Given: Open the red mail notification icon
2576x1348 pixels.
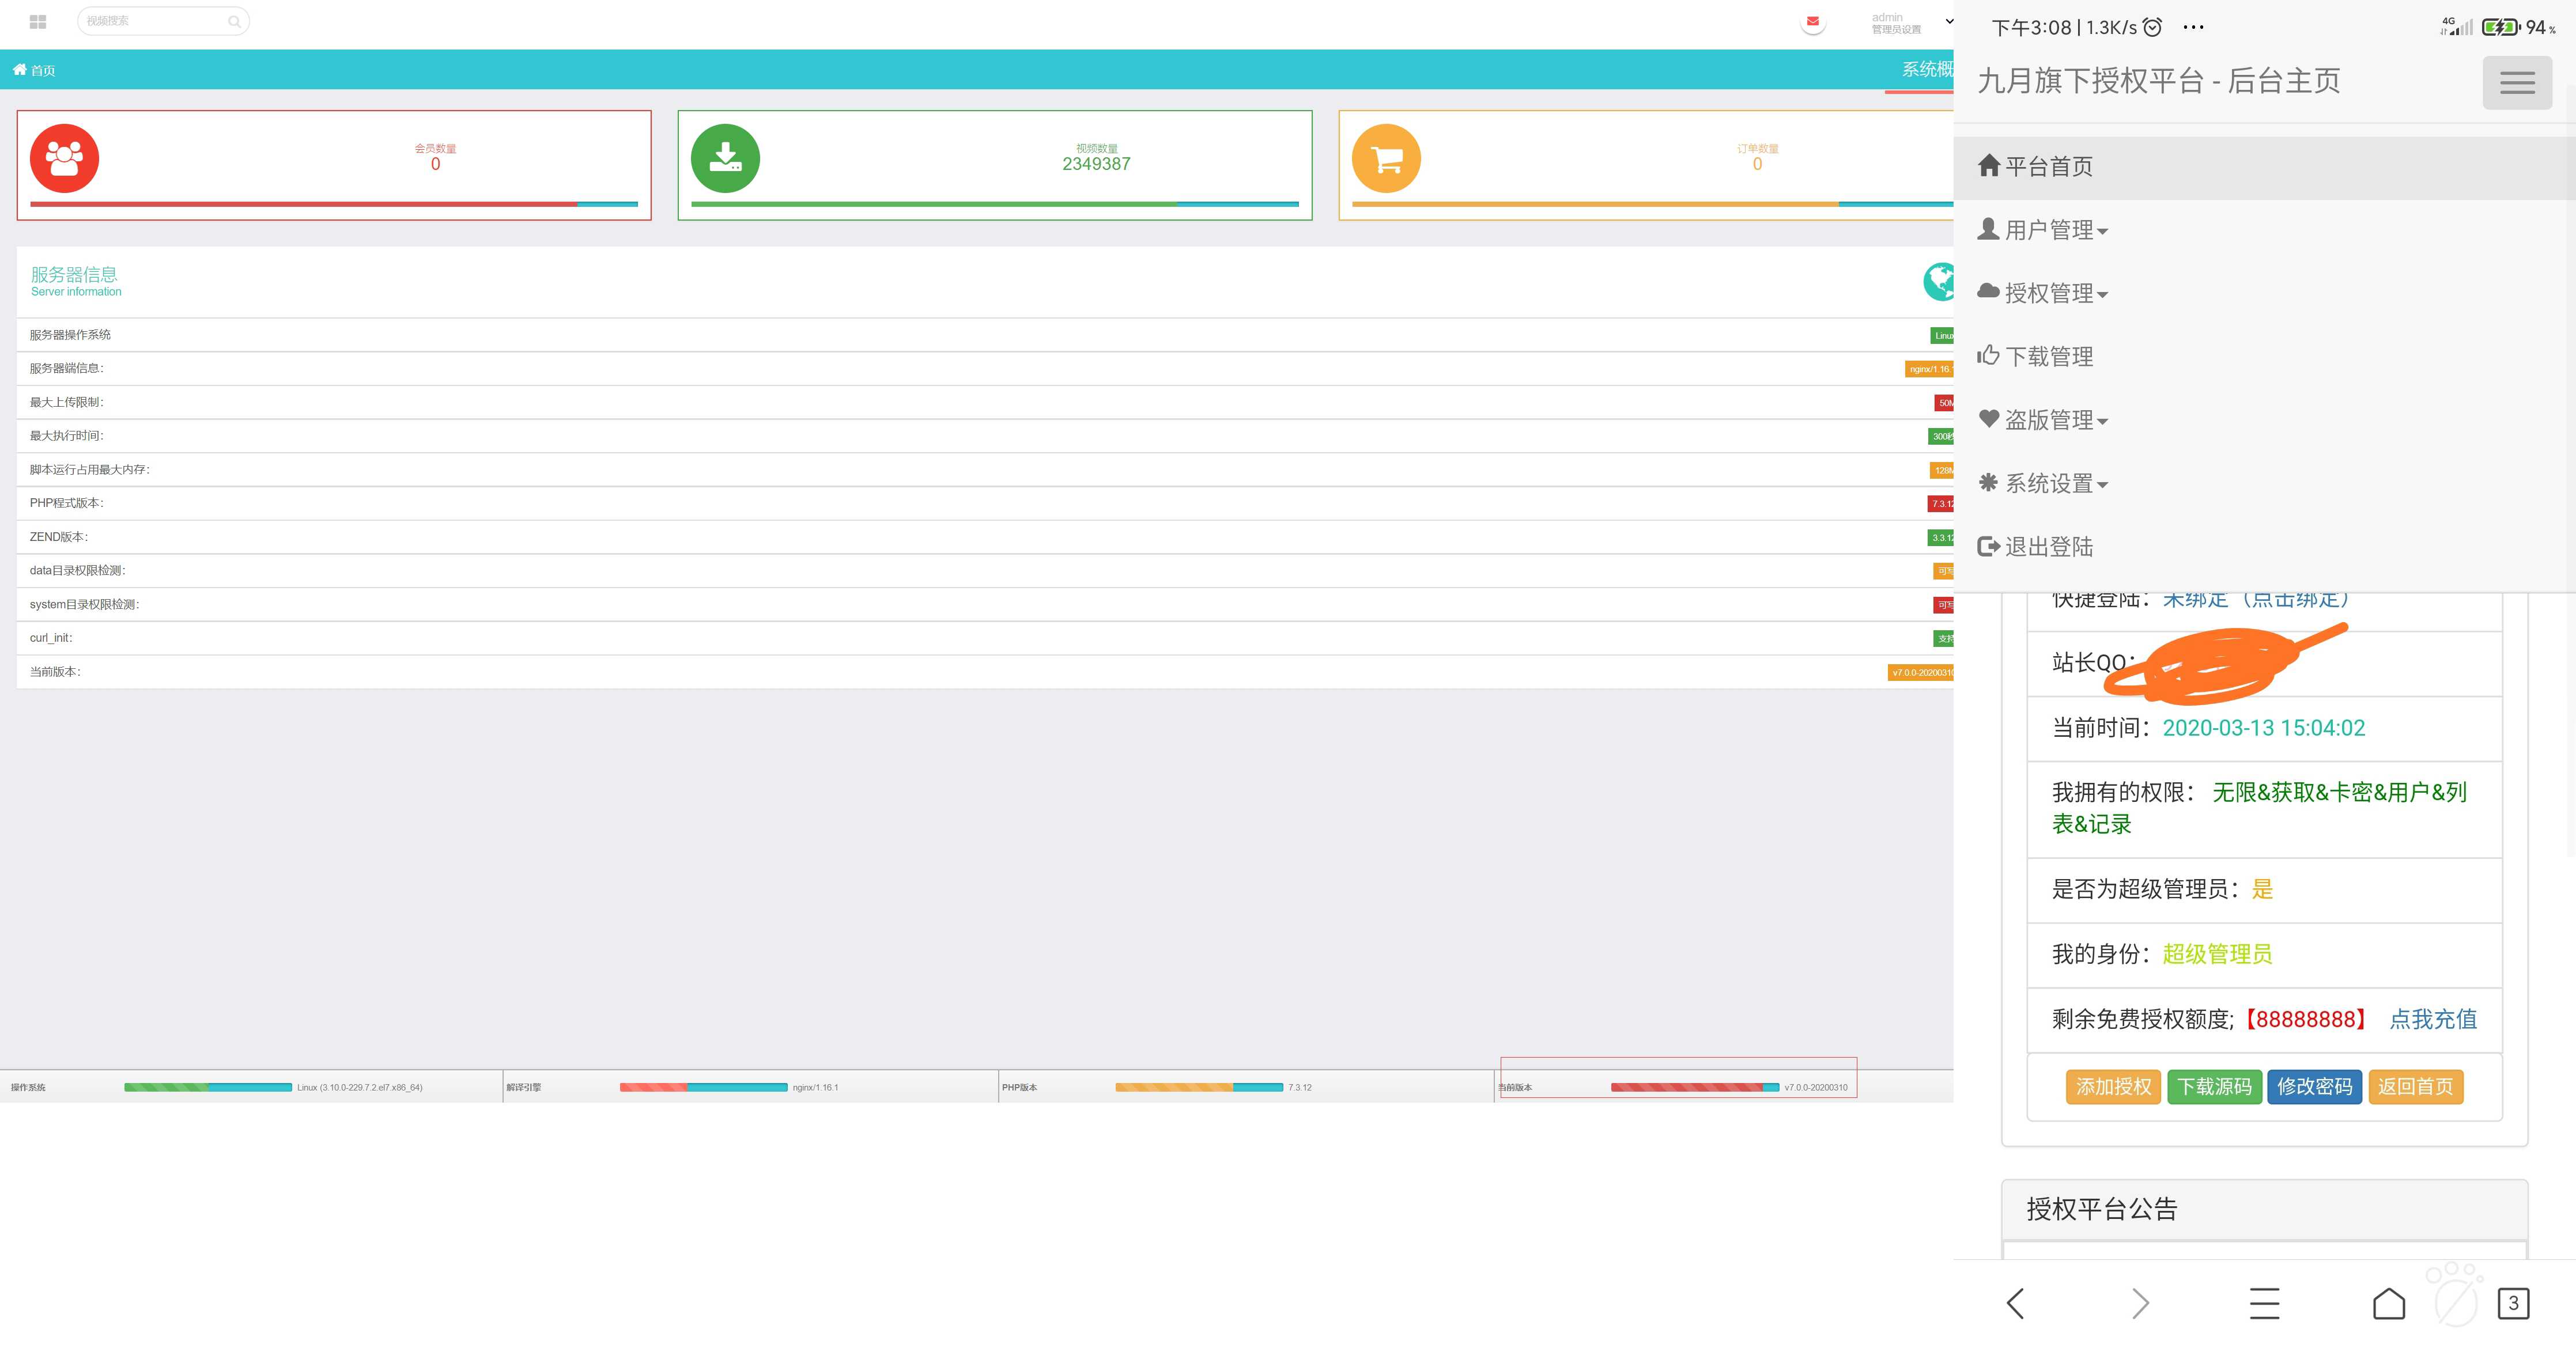Looking at the screenshot, I should tap(1812, 21).
